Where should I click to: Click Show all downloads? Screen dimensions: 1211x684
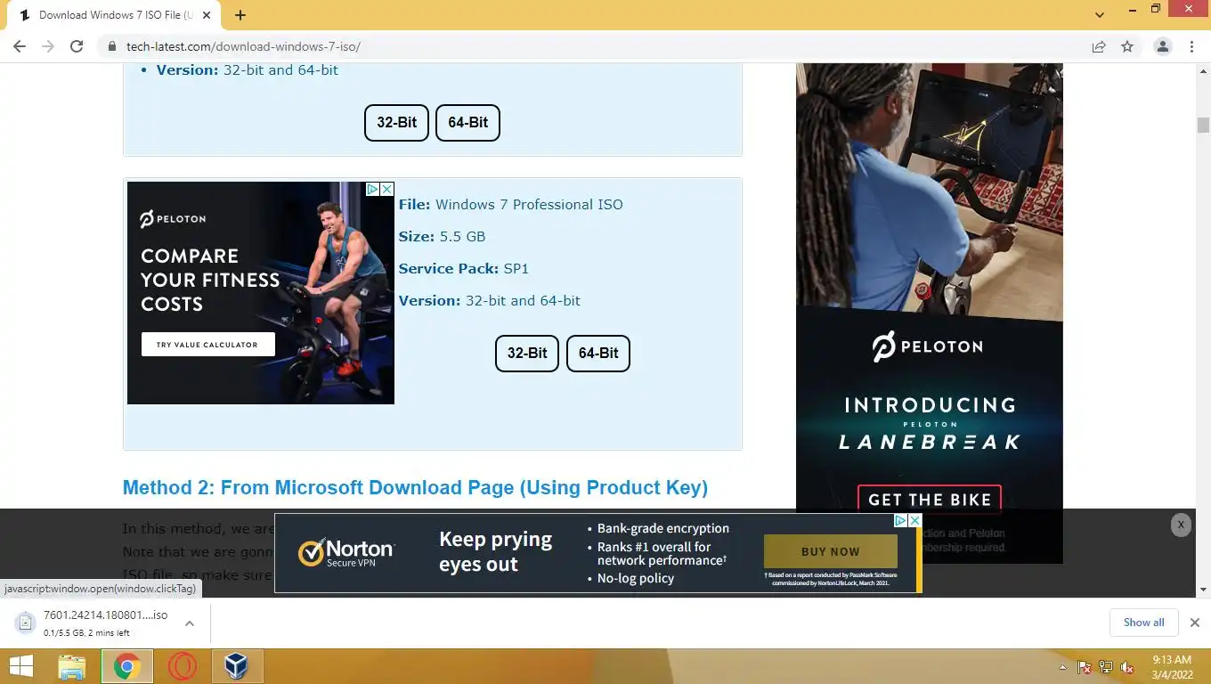tap(1143, 623)
